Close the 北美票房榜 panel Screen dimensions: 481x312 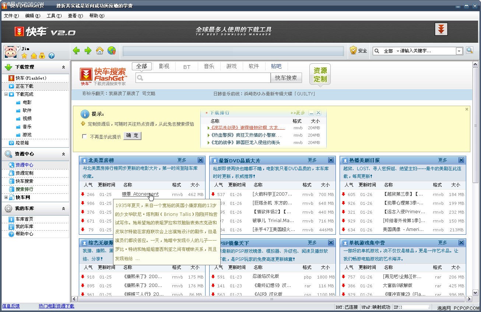pos(200,160)
